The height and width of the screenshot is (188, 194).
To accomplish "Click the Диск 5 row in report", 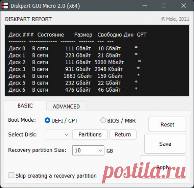I will click(73, 83).
